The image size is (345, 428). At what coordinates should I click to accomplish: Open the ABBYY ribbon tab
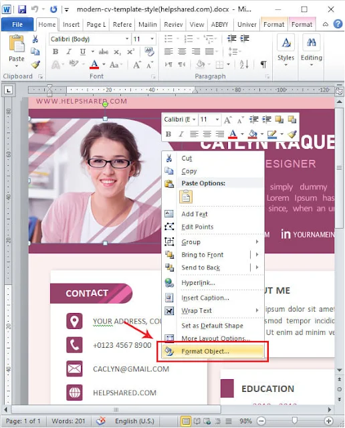220,25
